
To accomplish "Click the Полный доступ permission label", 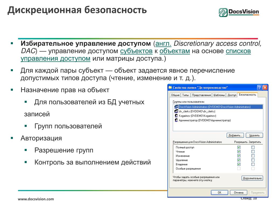I will pos(185,147).
